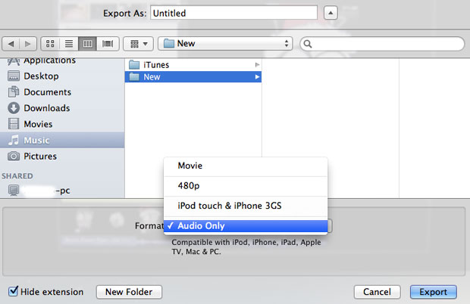
Task: Click the iTunes folder icon
Action: [134, 65]
